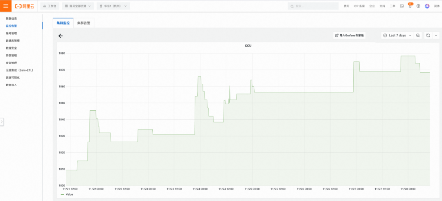Image resolution: width=442 pixels, height=201 pixels.
Task: Expand the 账号全部资源 resource dropdown
Action: (x=78, y=6)
